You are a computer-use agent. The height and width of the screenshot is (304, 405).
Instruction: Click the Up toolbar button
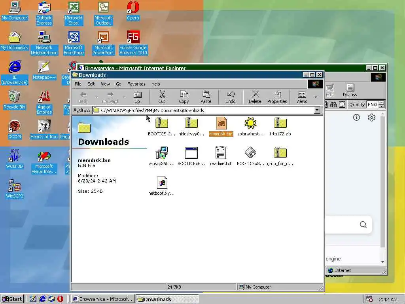tap(137, 97)
